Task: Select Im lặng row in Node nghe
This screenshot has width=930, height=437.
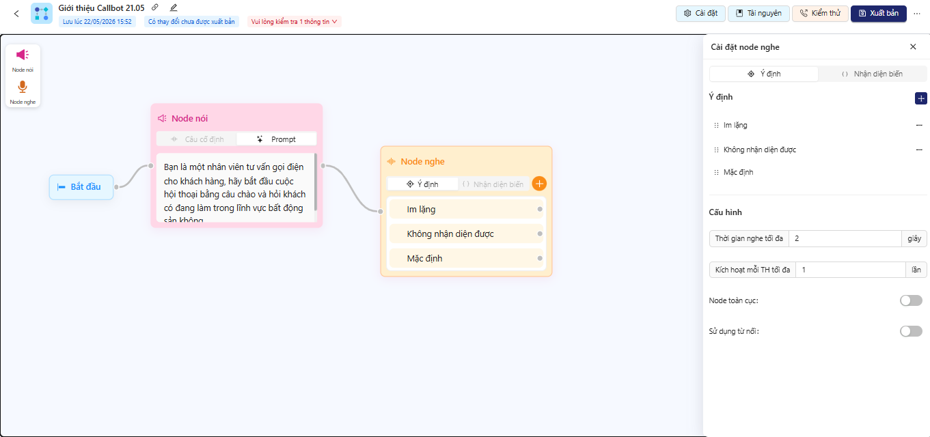Action: (x=466, y=209)
